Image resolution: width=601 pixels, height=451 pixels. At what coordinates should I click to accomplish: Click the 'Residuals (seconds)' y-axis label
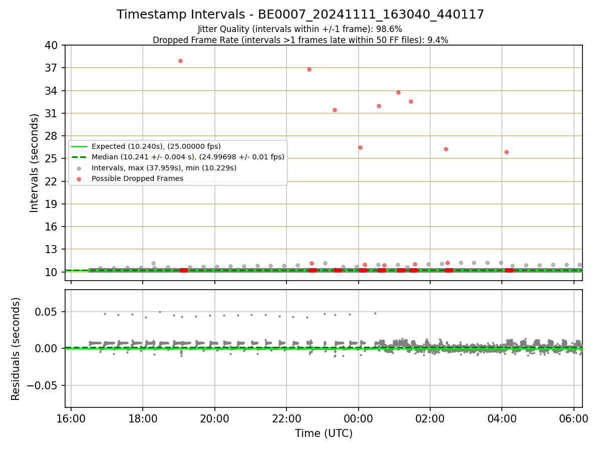point(16,349)
